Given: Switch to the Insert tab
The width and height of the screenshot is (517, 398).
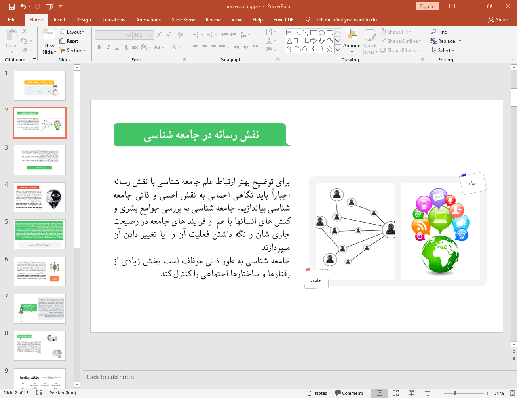Looking at the screenshot, I should click(59, 20).
